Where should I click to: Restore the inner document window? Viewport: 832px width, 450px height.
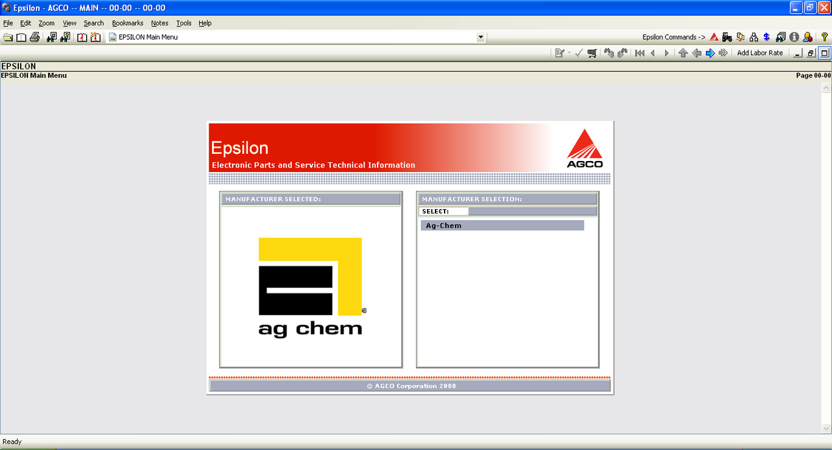[811, 53]
